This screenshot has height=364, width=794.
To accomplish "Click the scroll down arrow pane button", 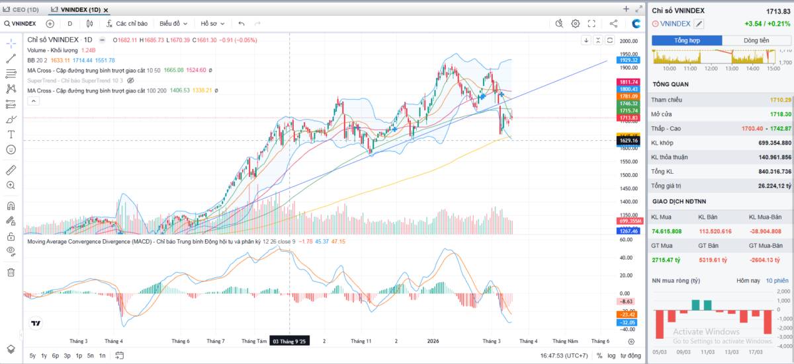I will tap(586, 40).
